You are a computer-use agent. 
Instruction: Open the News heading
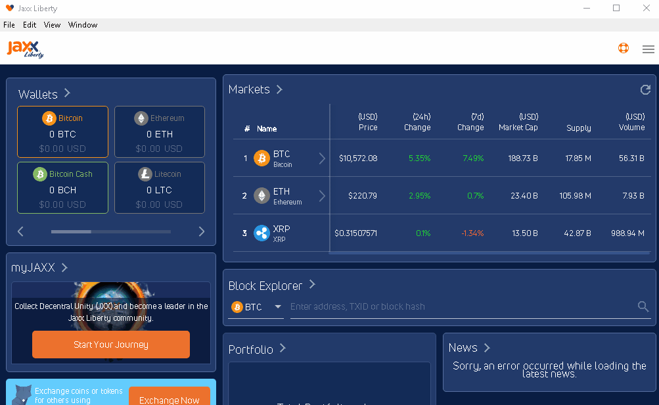pyautogui.click(x=463, y=348)
